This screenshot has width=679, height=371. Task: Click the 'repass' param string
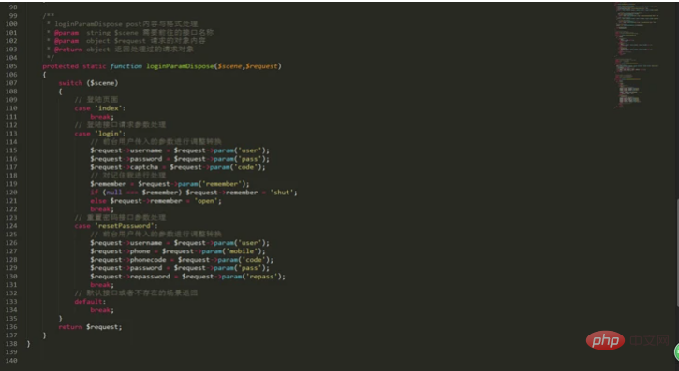(262, 277)
